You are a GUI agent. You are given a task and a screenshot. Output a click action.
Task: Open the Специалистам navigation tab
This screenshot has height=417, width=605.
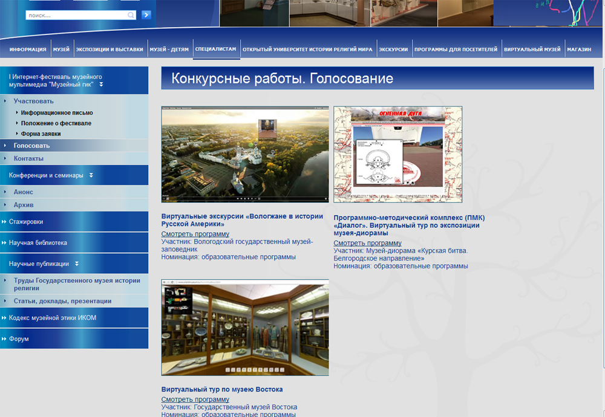coord(216,49)
